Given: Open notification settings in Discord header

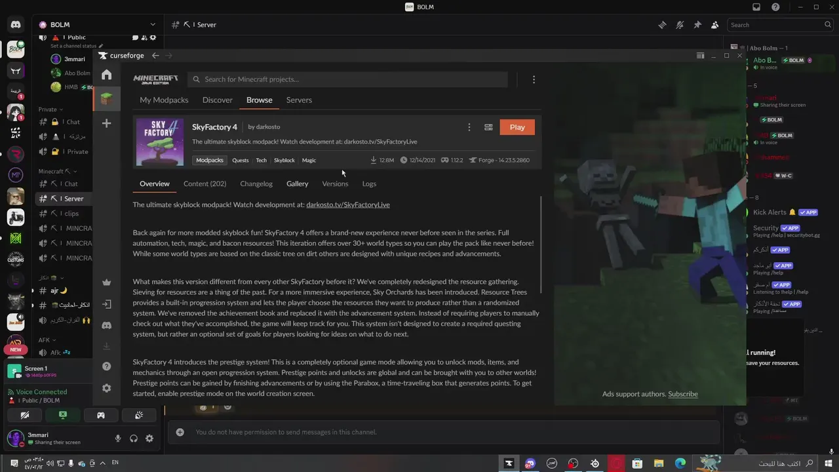Looking at the screenshot, I should (680, 25).
